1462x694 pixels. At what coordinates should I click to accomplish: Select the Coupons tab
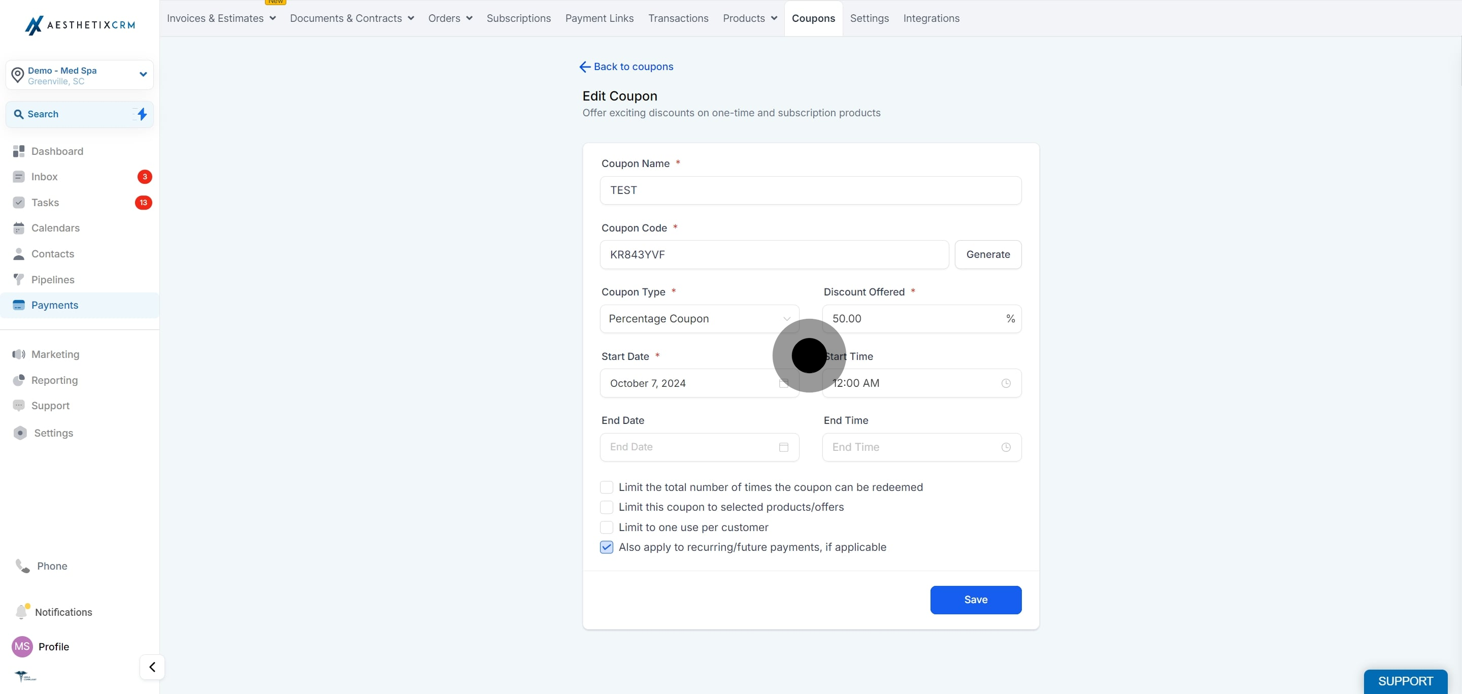(813, 18)
